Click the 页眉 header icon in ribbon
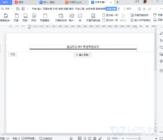 [17, 16]
